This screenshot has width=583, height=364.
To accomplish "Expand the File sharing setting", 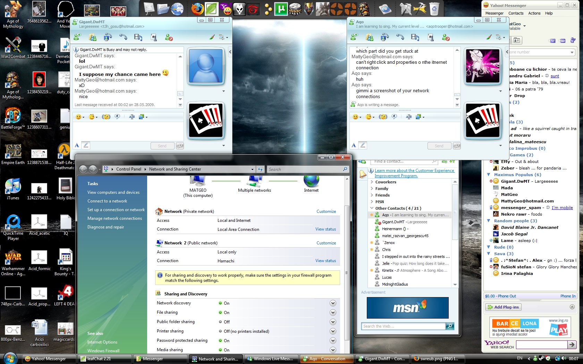I will tap(333, 312).
